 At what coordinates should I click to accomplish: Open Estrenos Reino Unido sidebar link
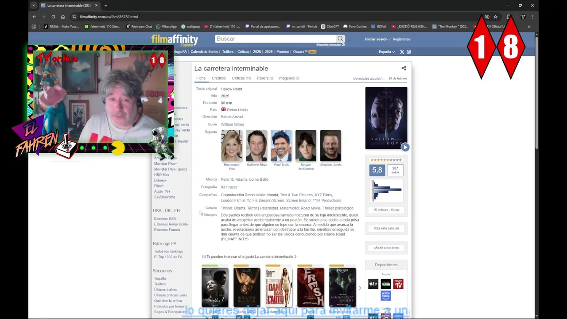(171, 224)
